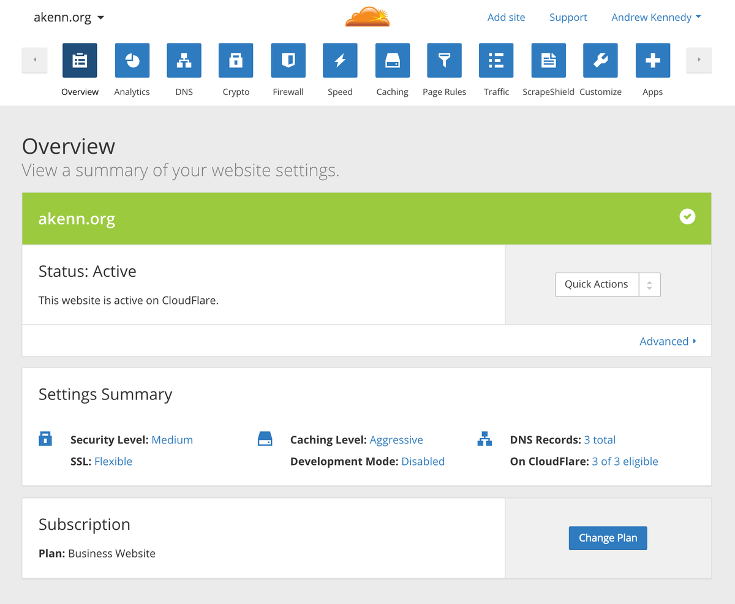This screenshot has width=735, height=604.
Task: Open the Andrew Kennedy account menu
Action: click(x=656, y=17)
